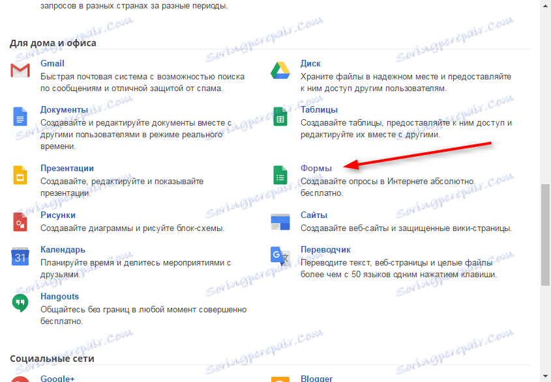Screen dimensions: 551x382
Task: Open the Диск link
Action: 310,64
